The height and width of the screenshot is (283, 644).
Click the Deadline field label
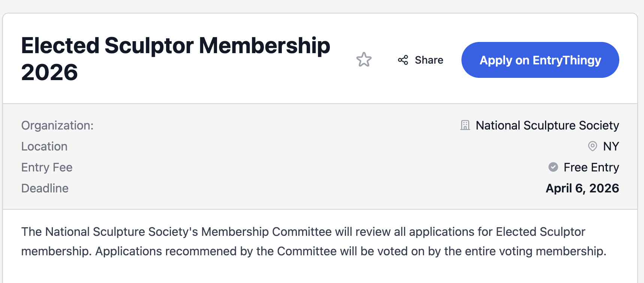tap(45, 188)
